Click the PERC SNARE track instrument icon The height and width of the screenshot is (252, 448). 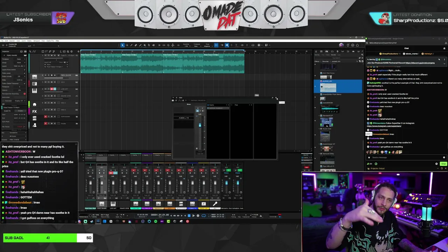(x=34, y=77)
